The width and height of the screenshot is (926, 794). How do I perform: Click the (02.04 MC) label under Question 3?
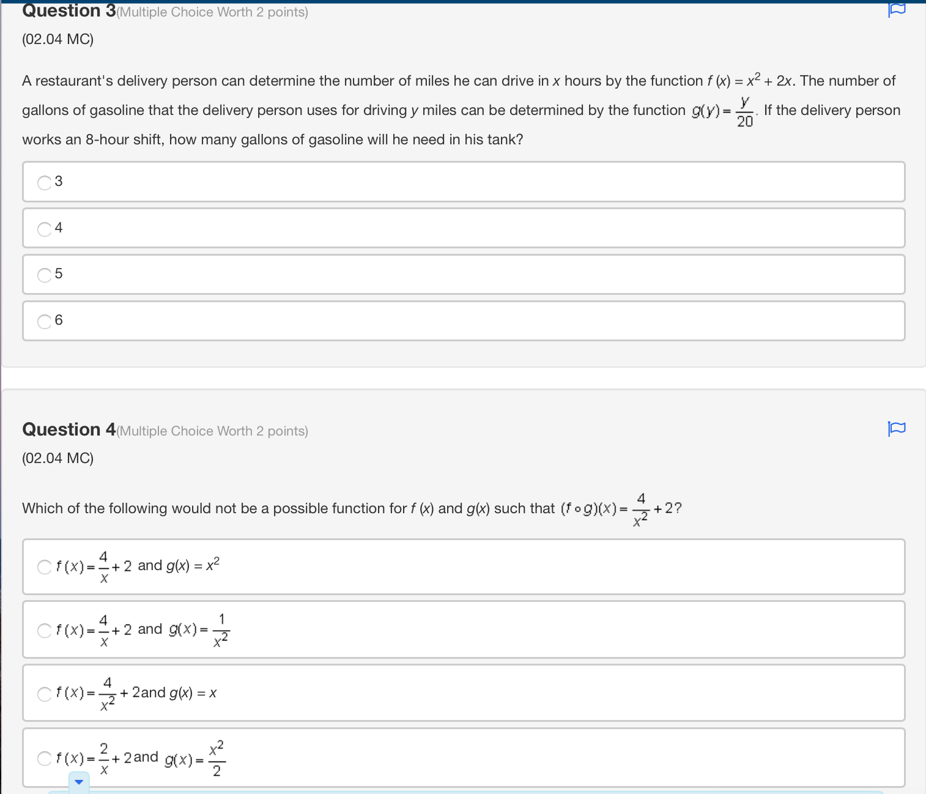pyautogui.click(x=57, y=39)
